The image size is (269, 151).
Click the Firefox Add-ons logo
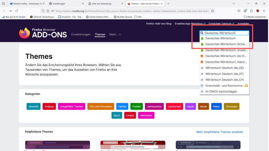pos(43,33)
